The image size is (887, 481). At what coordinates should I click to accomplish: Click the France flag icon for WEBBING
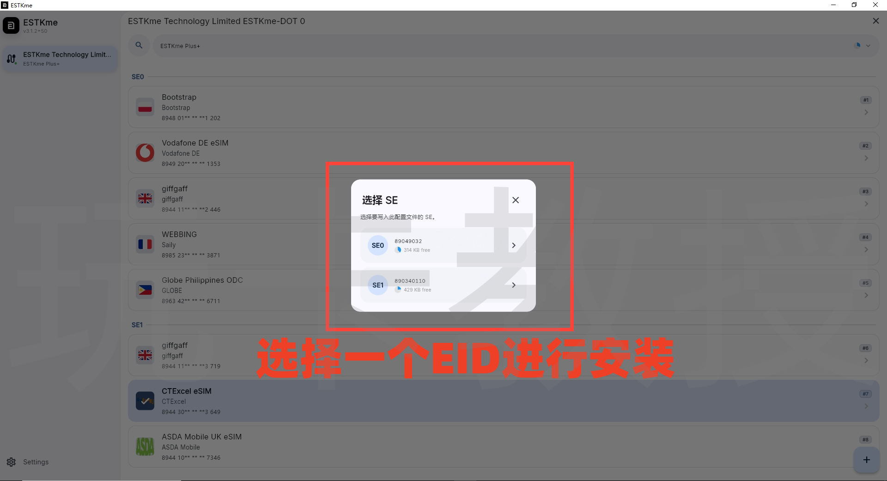click(145, 244)
